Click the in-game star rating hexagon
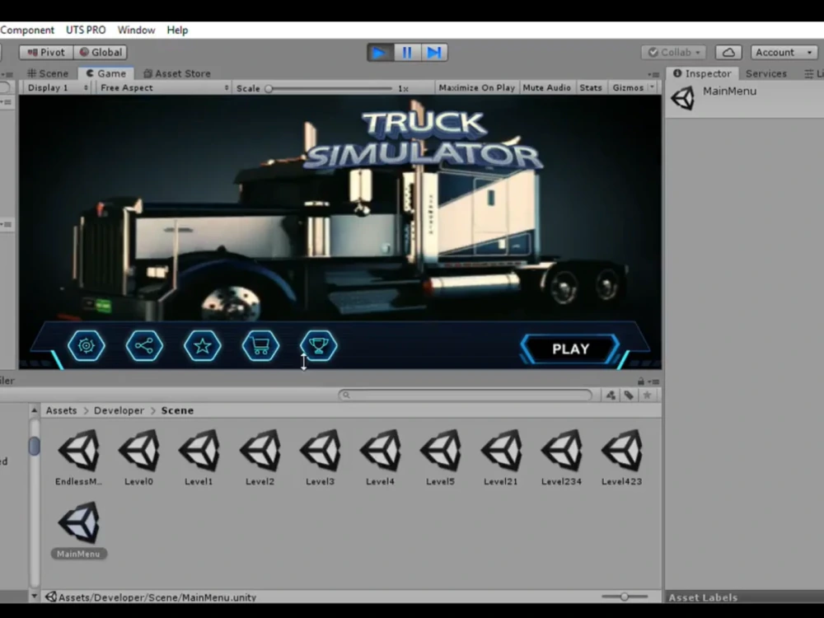Screen dimensions: 824x618 pos(203,345)
